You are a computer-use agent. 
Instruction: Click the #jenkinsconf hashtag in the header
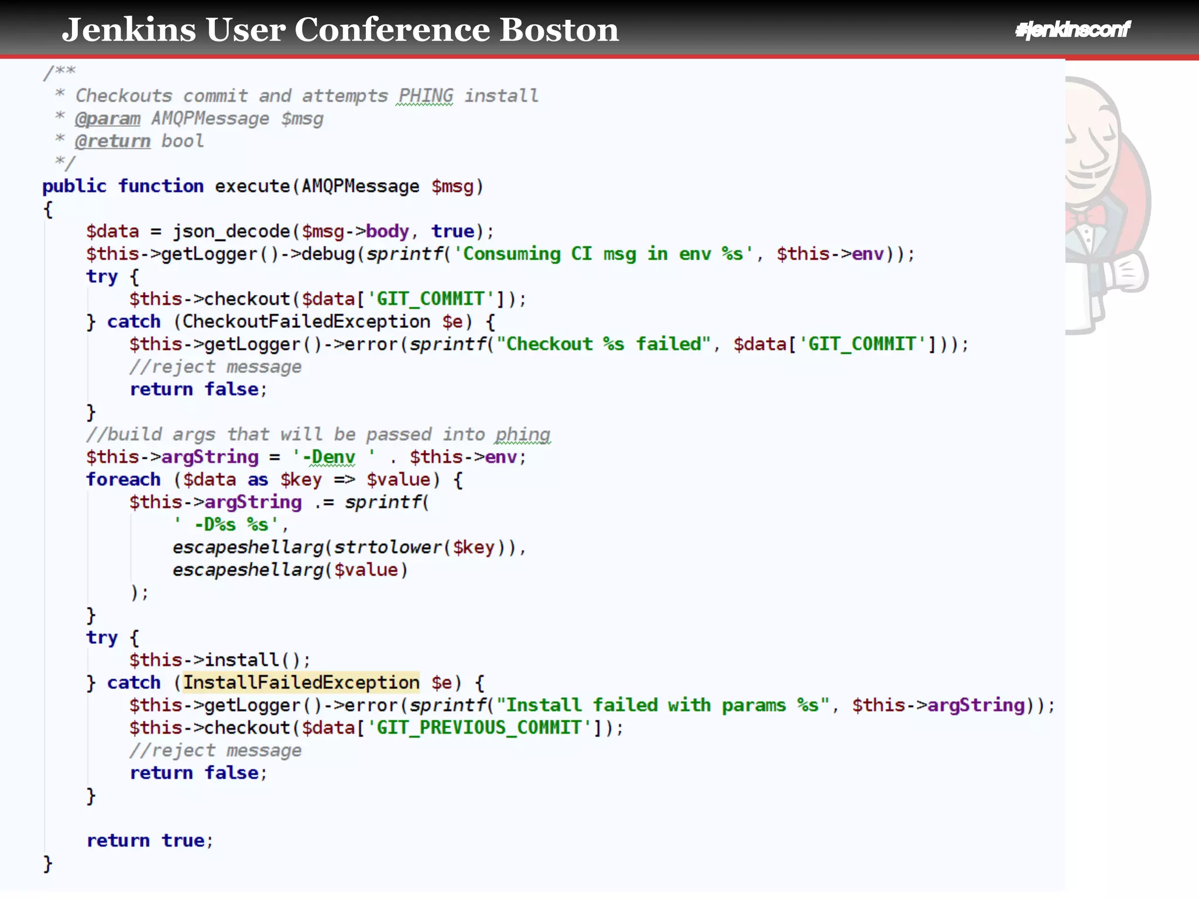(1073, 29)
